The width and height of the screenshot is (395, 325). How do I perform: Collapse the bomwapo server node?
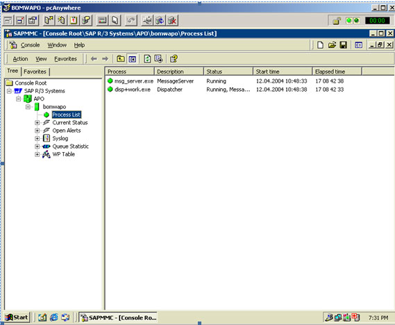[28, 107]
